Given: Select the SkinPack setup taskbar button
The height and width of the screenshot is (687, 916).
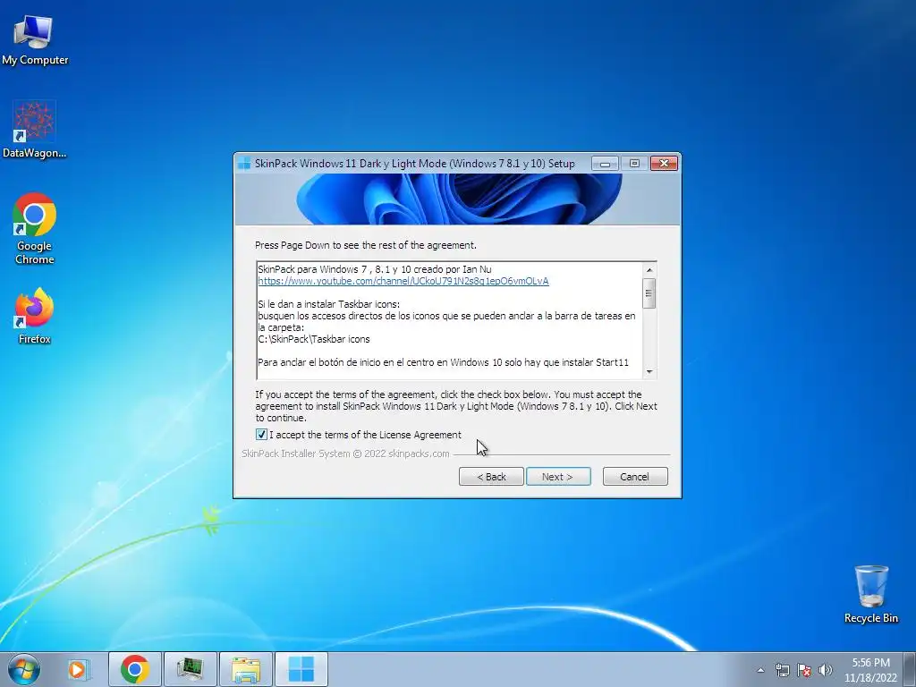Looking at the screenshot, I should coord(301,669).
